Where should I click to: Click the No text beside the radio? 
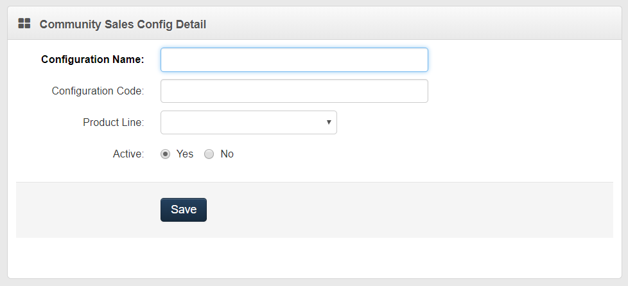tap(227, 154)
